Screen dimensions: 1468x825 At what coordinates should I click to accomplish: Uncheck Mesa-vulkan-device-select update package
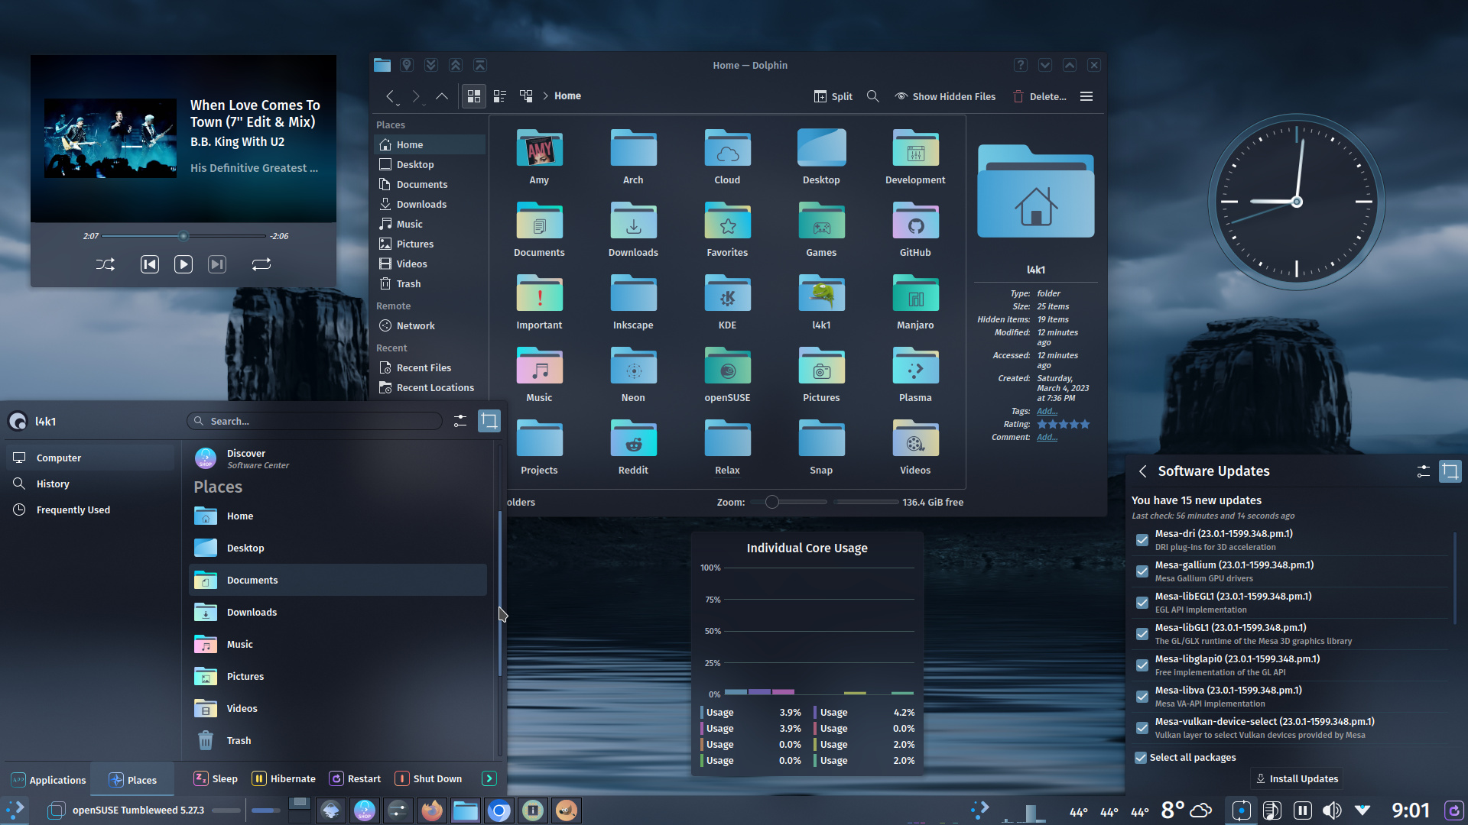click(1142, 728)
